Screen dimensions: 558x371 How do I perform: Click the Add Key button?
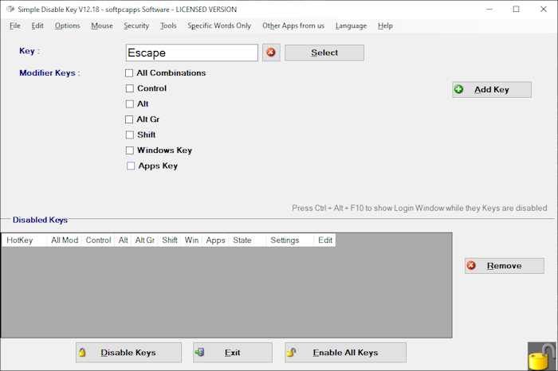point(491,89)
